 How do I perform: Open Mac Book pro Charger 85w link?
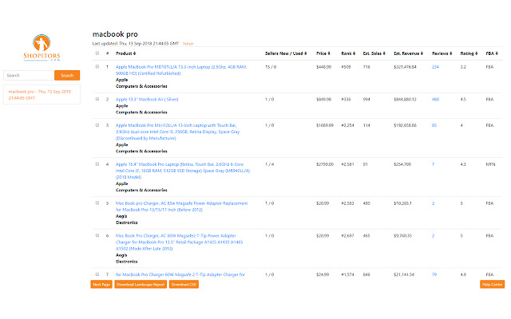click(x=181, y=207)
